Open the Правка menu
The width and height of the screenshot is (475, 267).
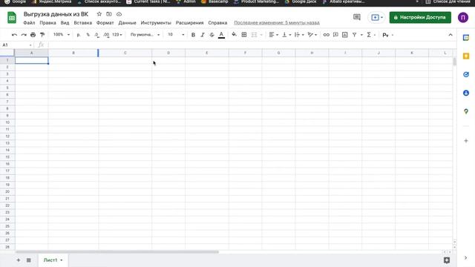click(x=47, y=23)
